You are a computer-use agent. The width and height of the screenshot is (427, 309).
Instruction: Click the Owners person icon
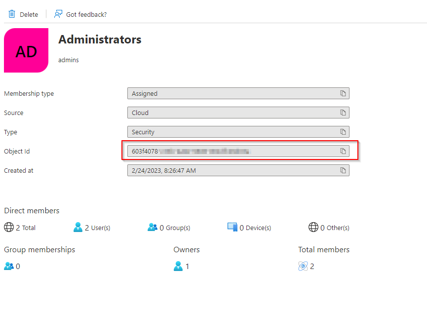point(178,267)
